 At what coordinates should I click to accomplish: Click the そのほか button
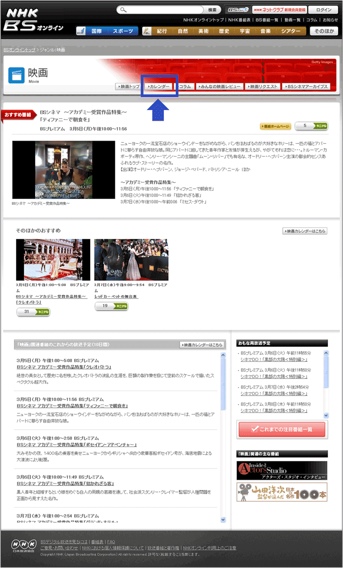(x=324, y=31)
